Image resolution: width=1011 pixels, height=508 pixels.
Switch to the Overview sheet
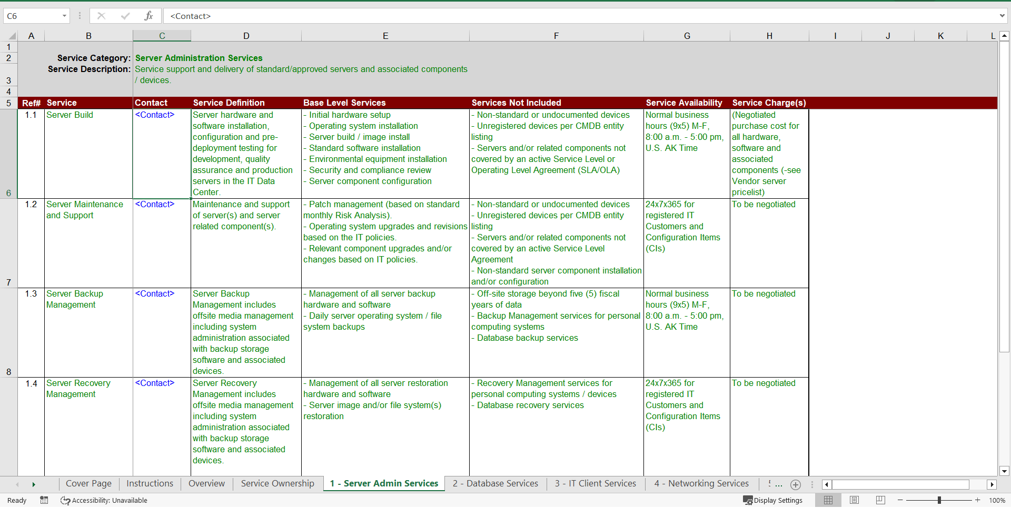[206, 484]
